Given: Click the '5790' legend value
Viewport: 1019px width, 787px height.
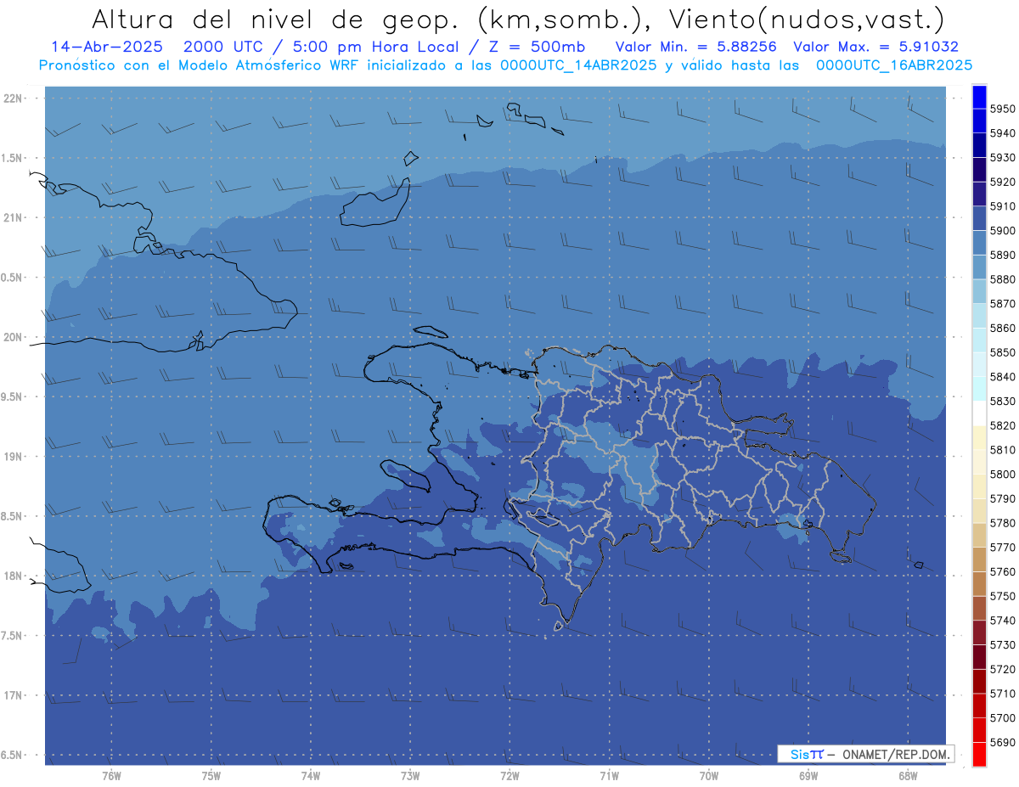Looking at the screenshot, I should [x=1003, y=499].
